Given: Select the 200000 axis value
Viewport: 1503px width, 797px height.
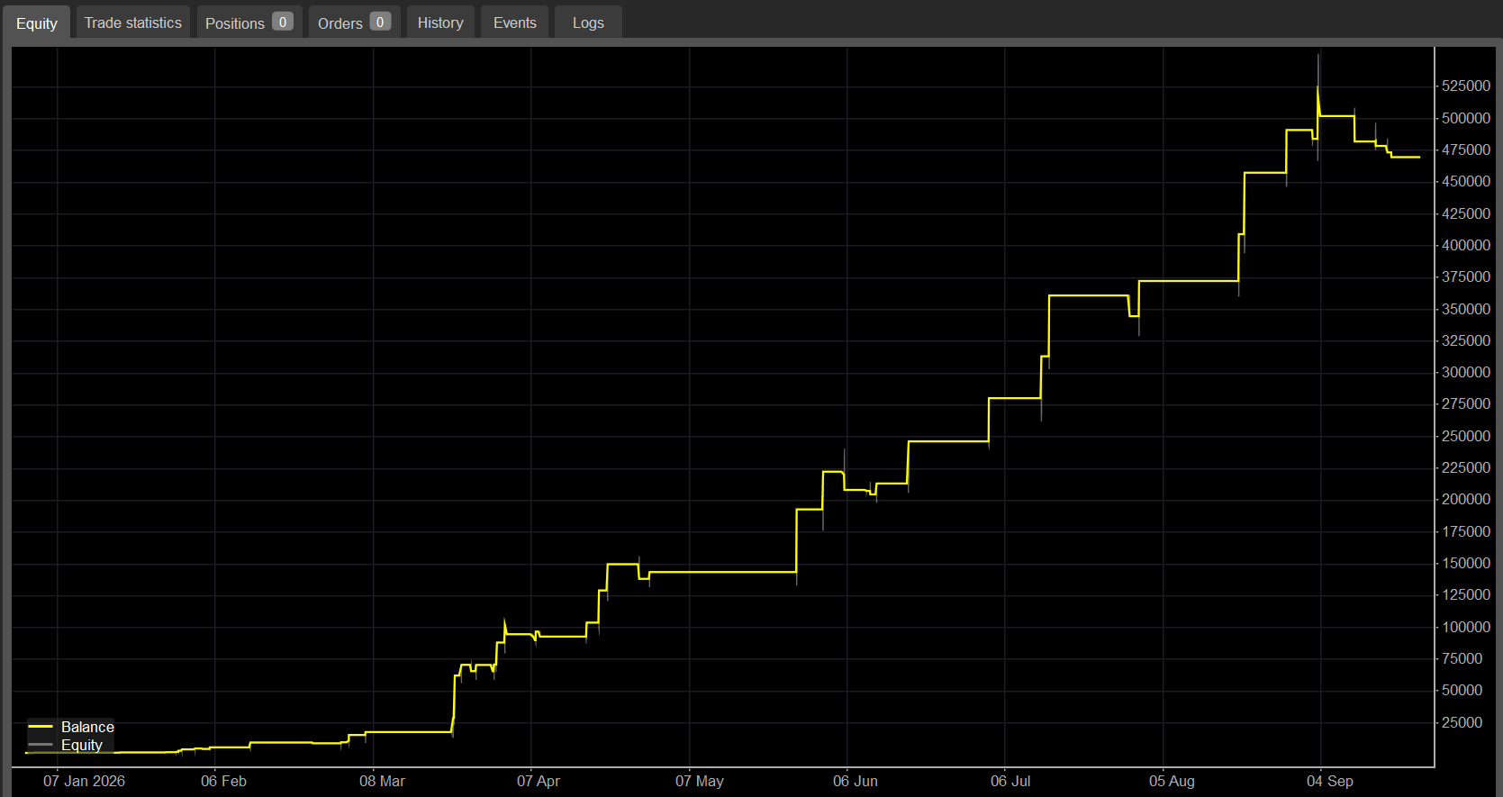Looking at the screenshot, I should point(1466,499).
